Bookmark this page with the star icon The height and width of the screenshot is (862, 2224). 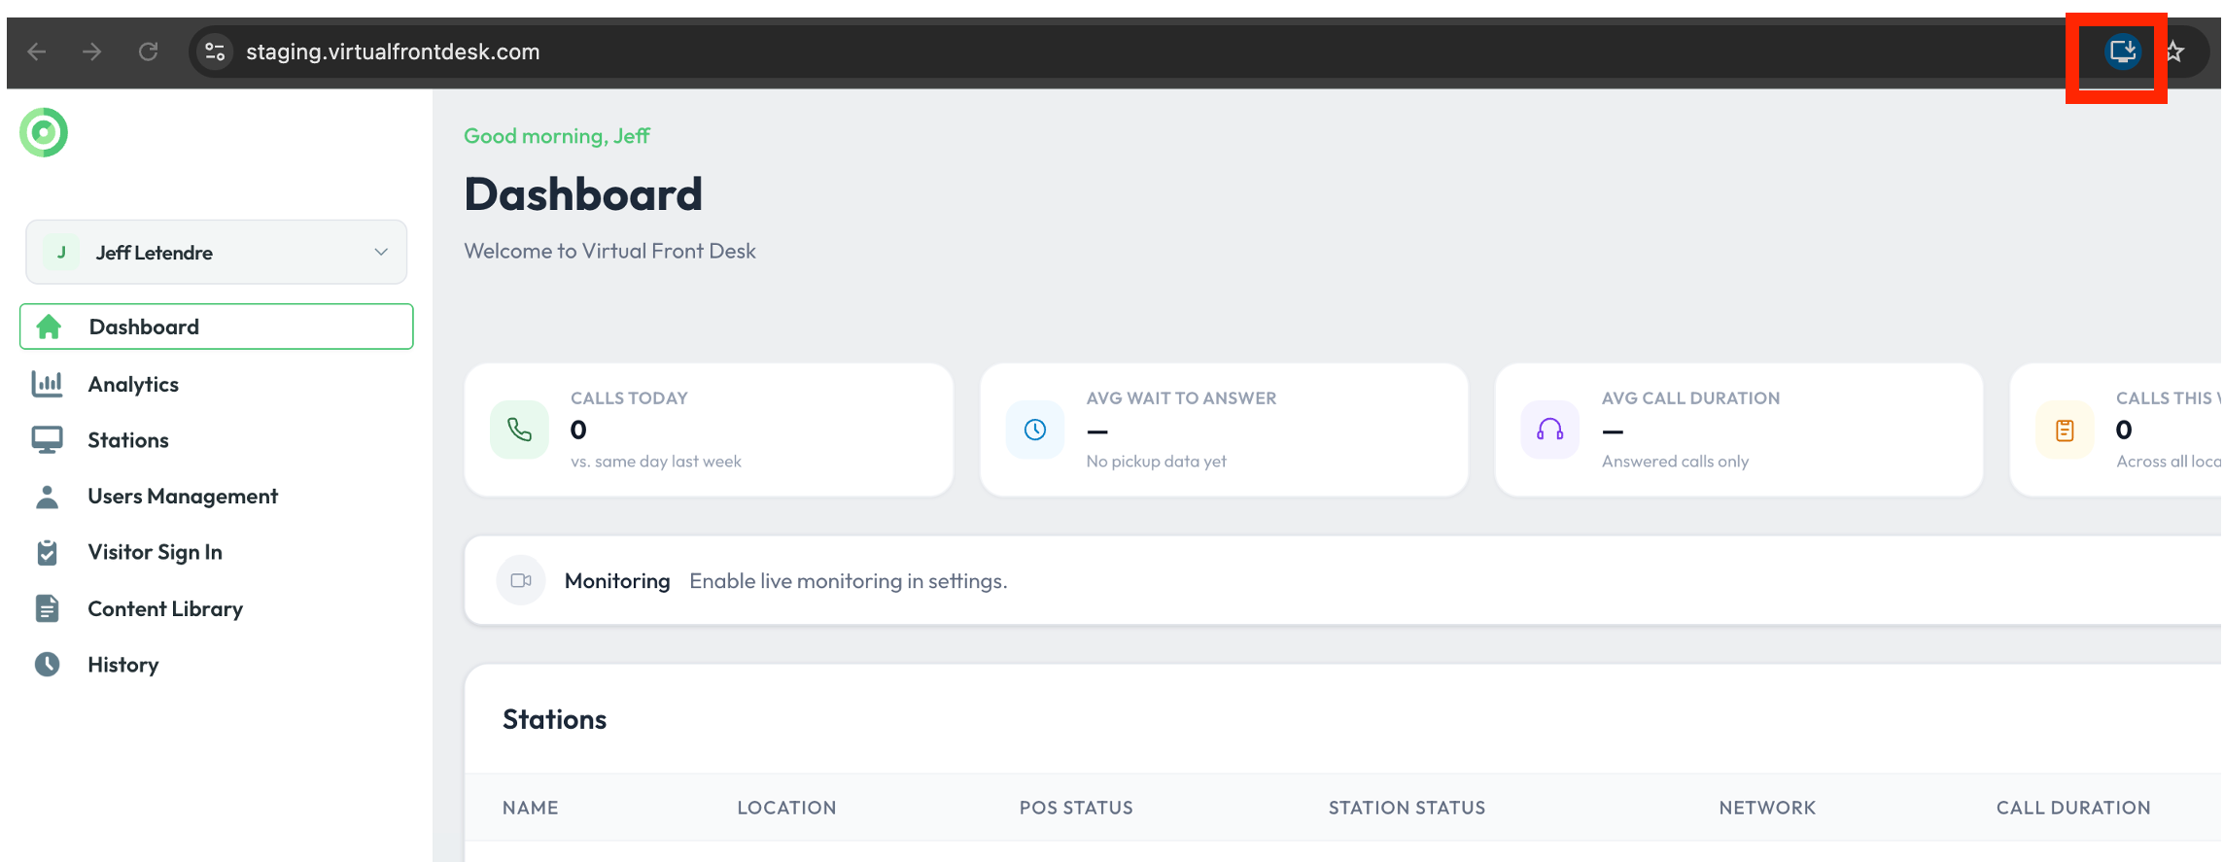coord(2174,52)
